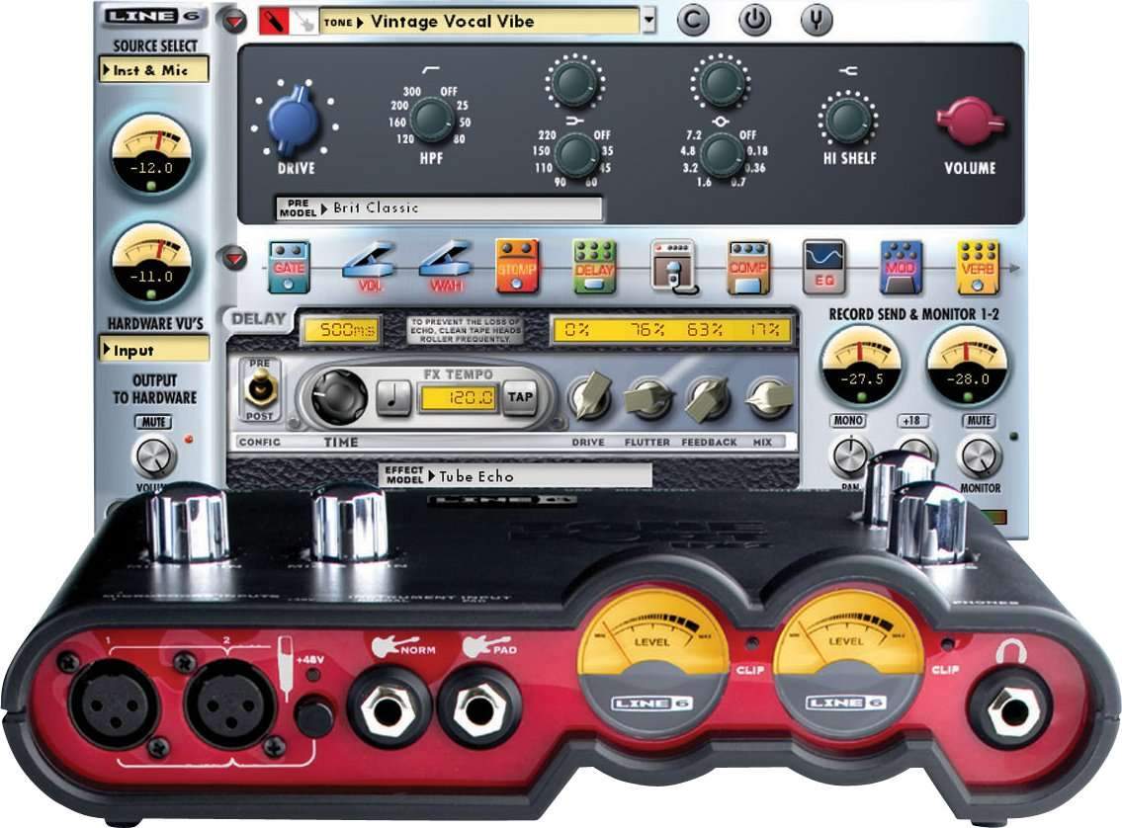Screen dimensions: 1122x828
Task: Mute the output to hardware
Action: pyautogui.click(x=153, y=422)
